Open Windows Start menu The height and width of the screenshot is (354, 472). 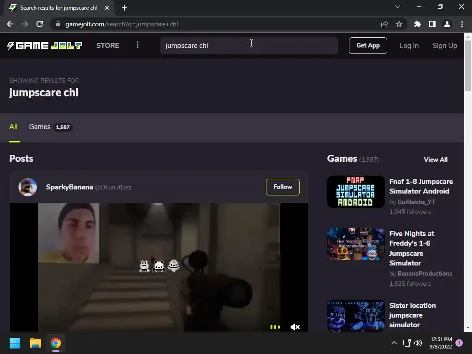pos(15,343)
